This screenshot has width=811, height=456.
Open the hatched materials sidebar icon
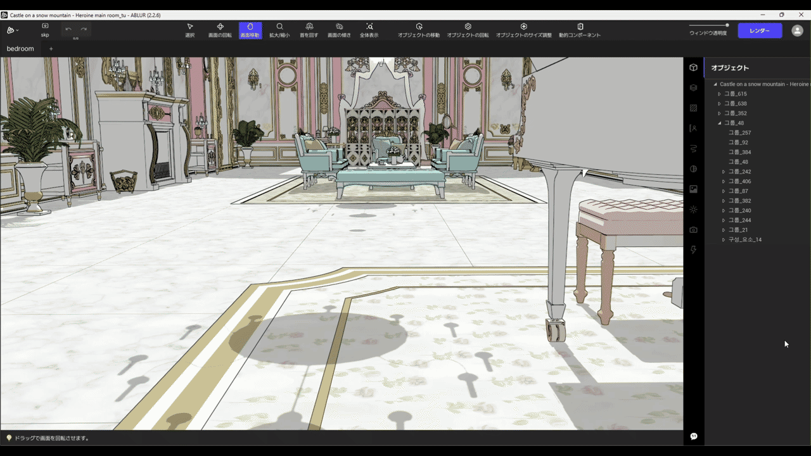point(694,108)
